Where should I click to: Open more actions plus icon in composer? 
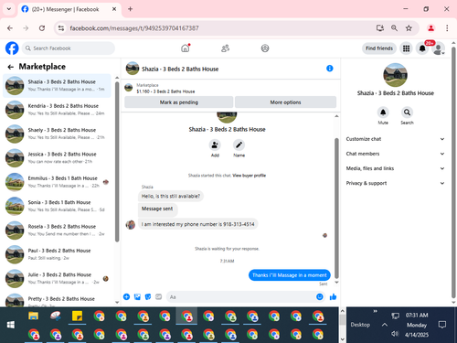[126, 296]
